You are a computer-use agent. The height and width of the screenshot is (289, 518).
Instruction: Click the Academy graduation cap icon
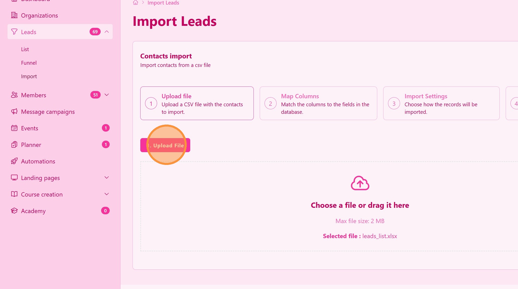point(14,211)
